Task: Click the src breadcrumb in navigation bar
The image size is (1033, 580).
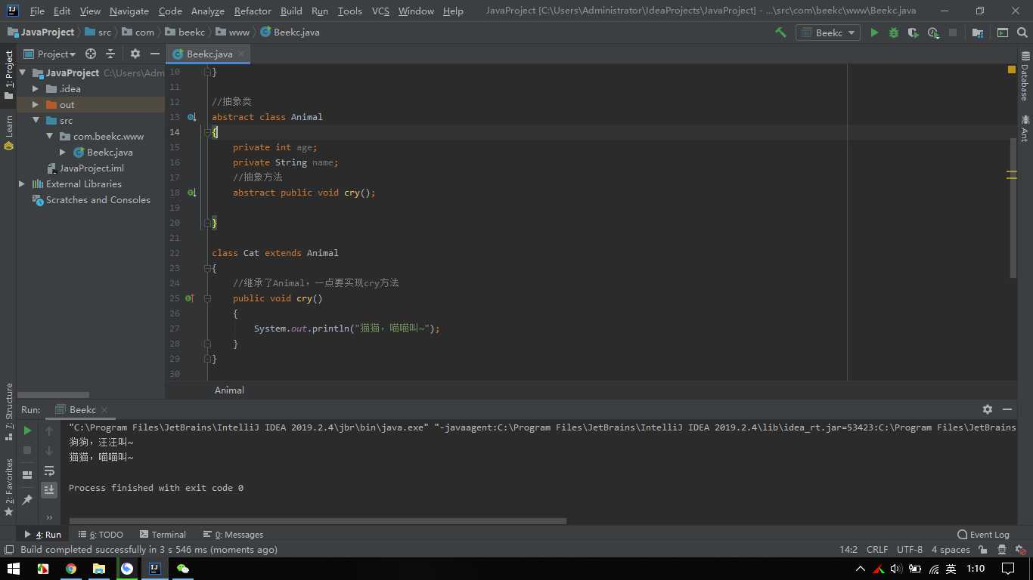Action: tap(98, 32)
